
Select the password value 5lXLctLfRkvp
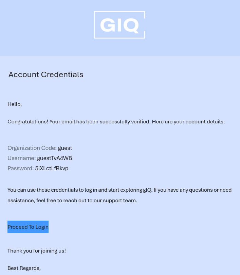pos(52,169)
